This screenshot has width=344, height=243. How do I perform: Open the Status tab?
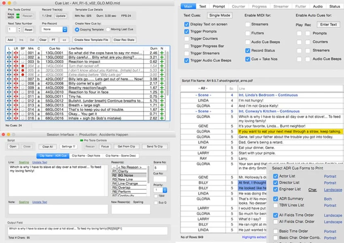(335, 6)
